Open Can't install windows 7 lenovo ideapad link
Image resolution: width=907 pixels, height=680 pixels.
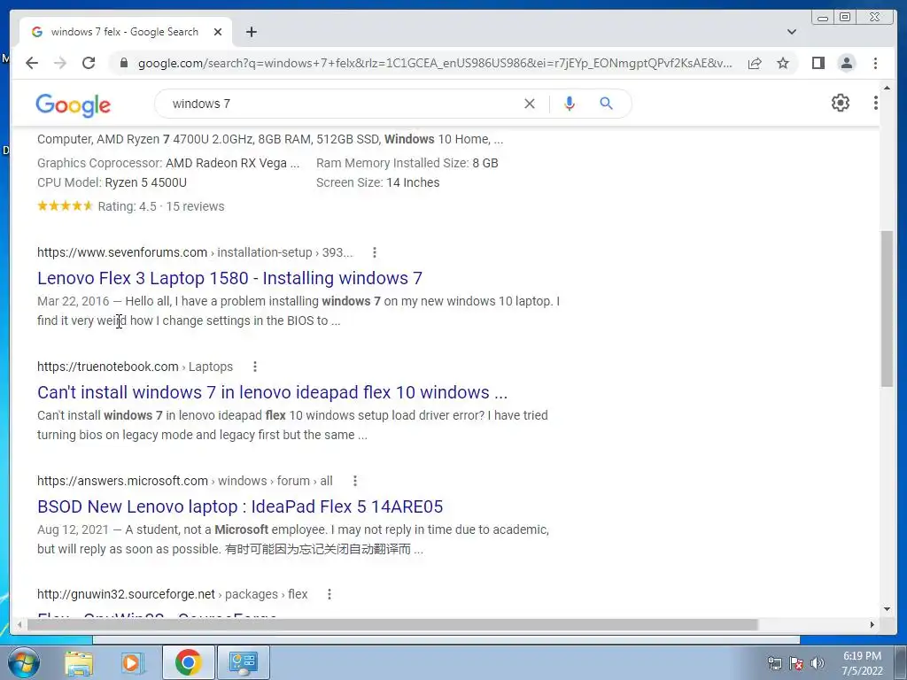[273, 392]
